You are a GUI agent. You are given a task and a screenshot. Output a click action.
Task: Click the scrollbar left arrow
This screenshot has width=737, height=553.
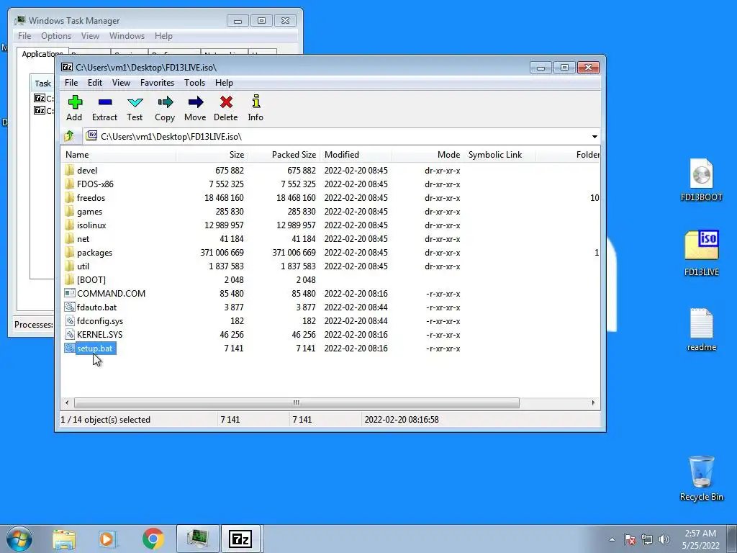click(67, 403)
